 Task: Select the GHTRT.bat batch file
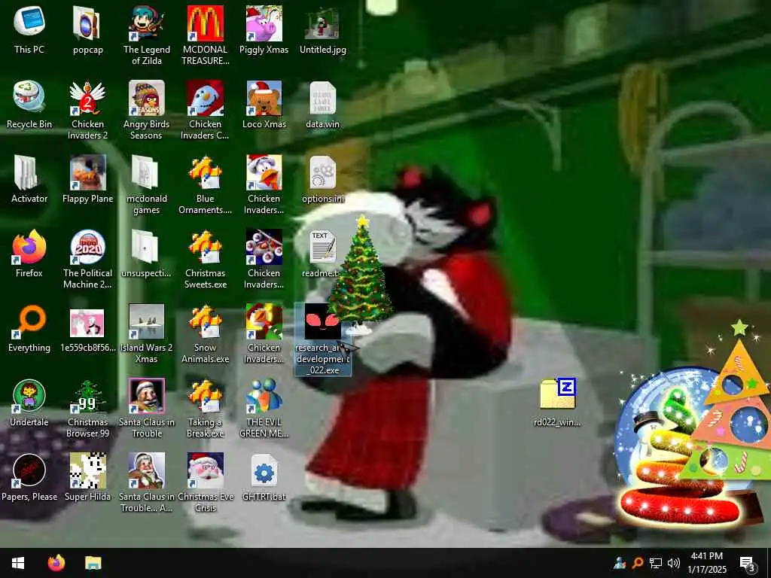coord(264,476)
